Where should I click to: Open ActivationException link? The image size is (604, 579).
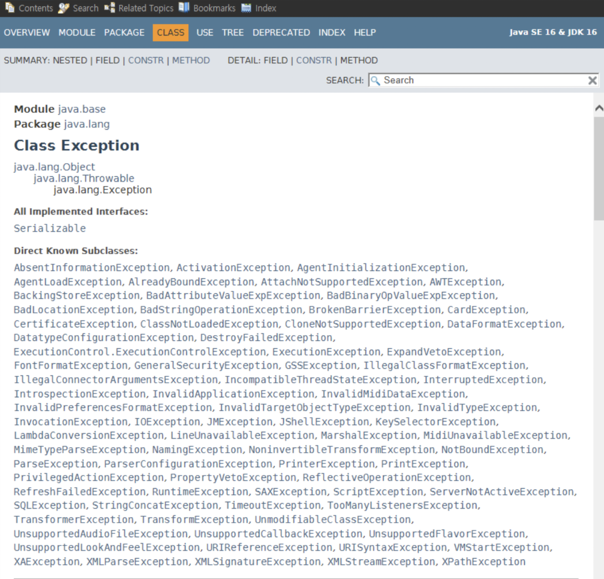click(x=233, y=268)
